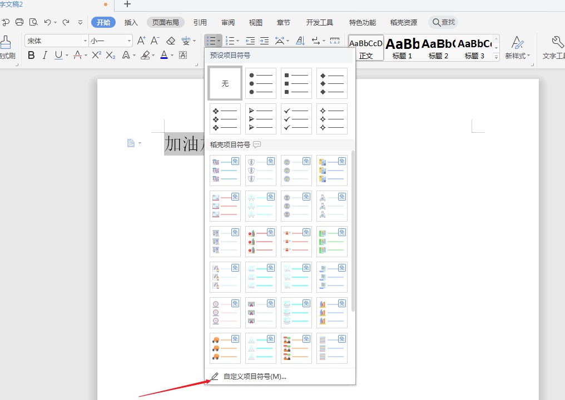Screen dimensions: 565x400
Task: Select the 无 bullet option
Action: [x=225, y=83]
